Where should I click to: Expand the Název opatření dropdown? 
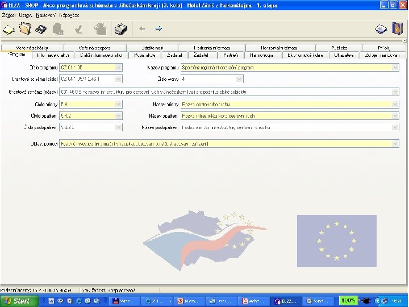[395, 115]
